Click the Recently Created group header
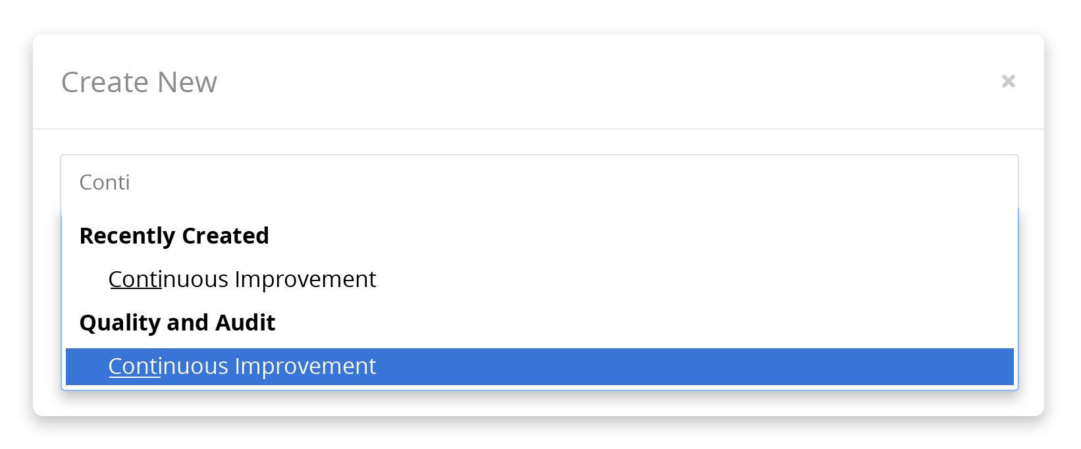This screenshot has width=1081, height=449. (x=174, y=236)
